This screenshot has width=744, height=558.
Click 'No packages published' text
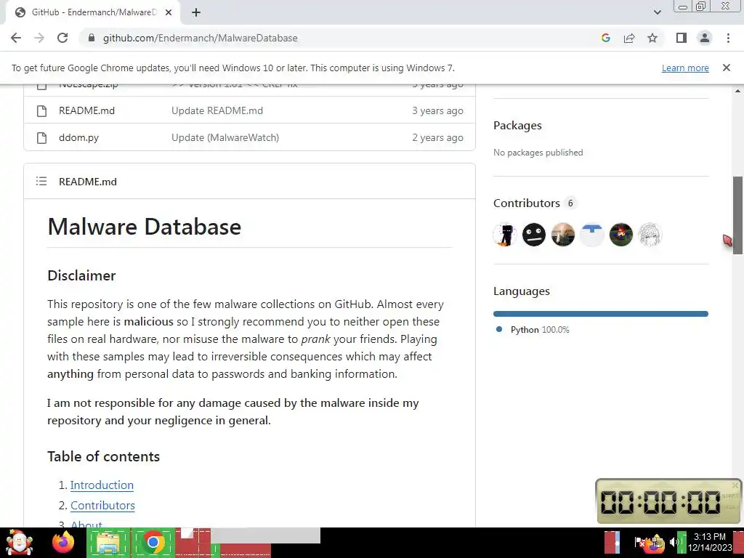538,153
